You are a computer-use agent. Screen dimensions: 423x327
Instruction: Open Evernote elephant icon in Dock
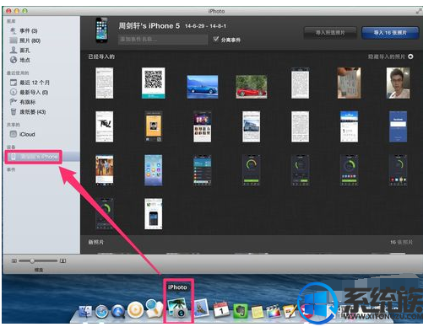click(240, 311)
